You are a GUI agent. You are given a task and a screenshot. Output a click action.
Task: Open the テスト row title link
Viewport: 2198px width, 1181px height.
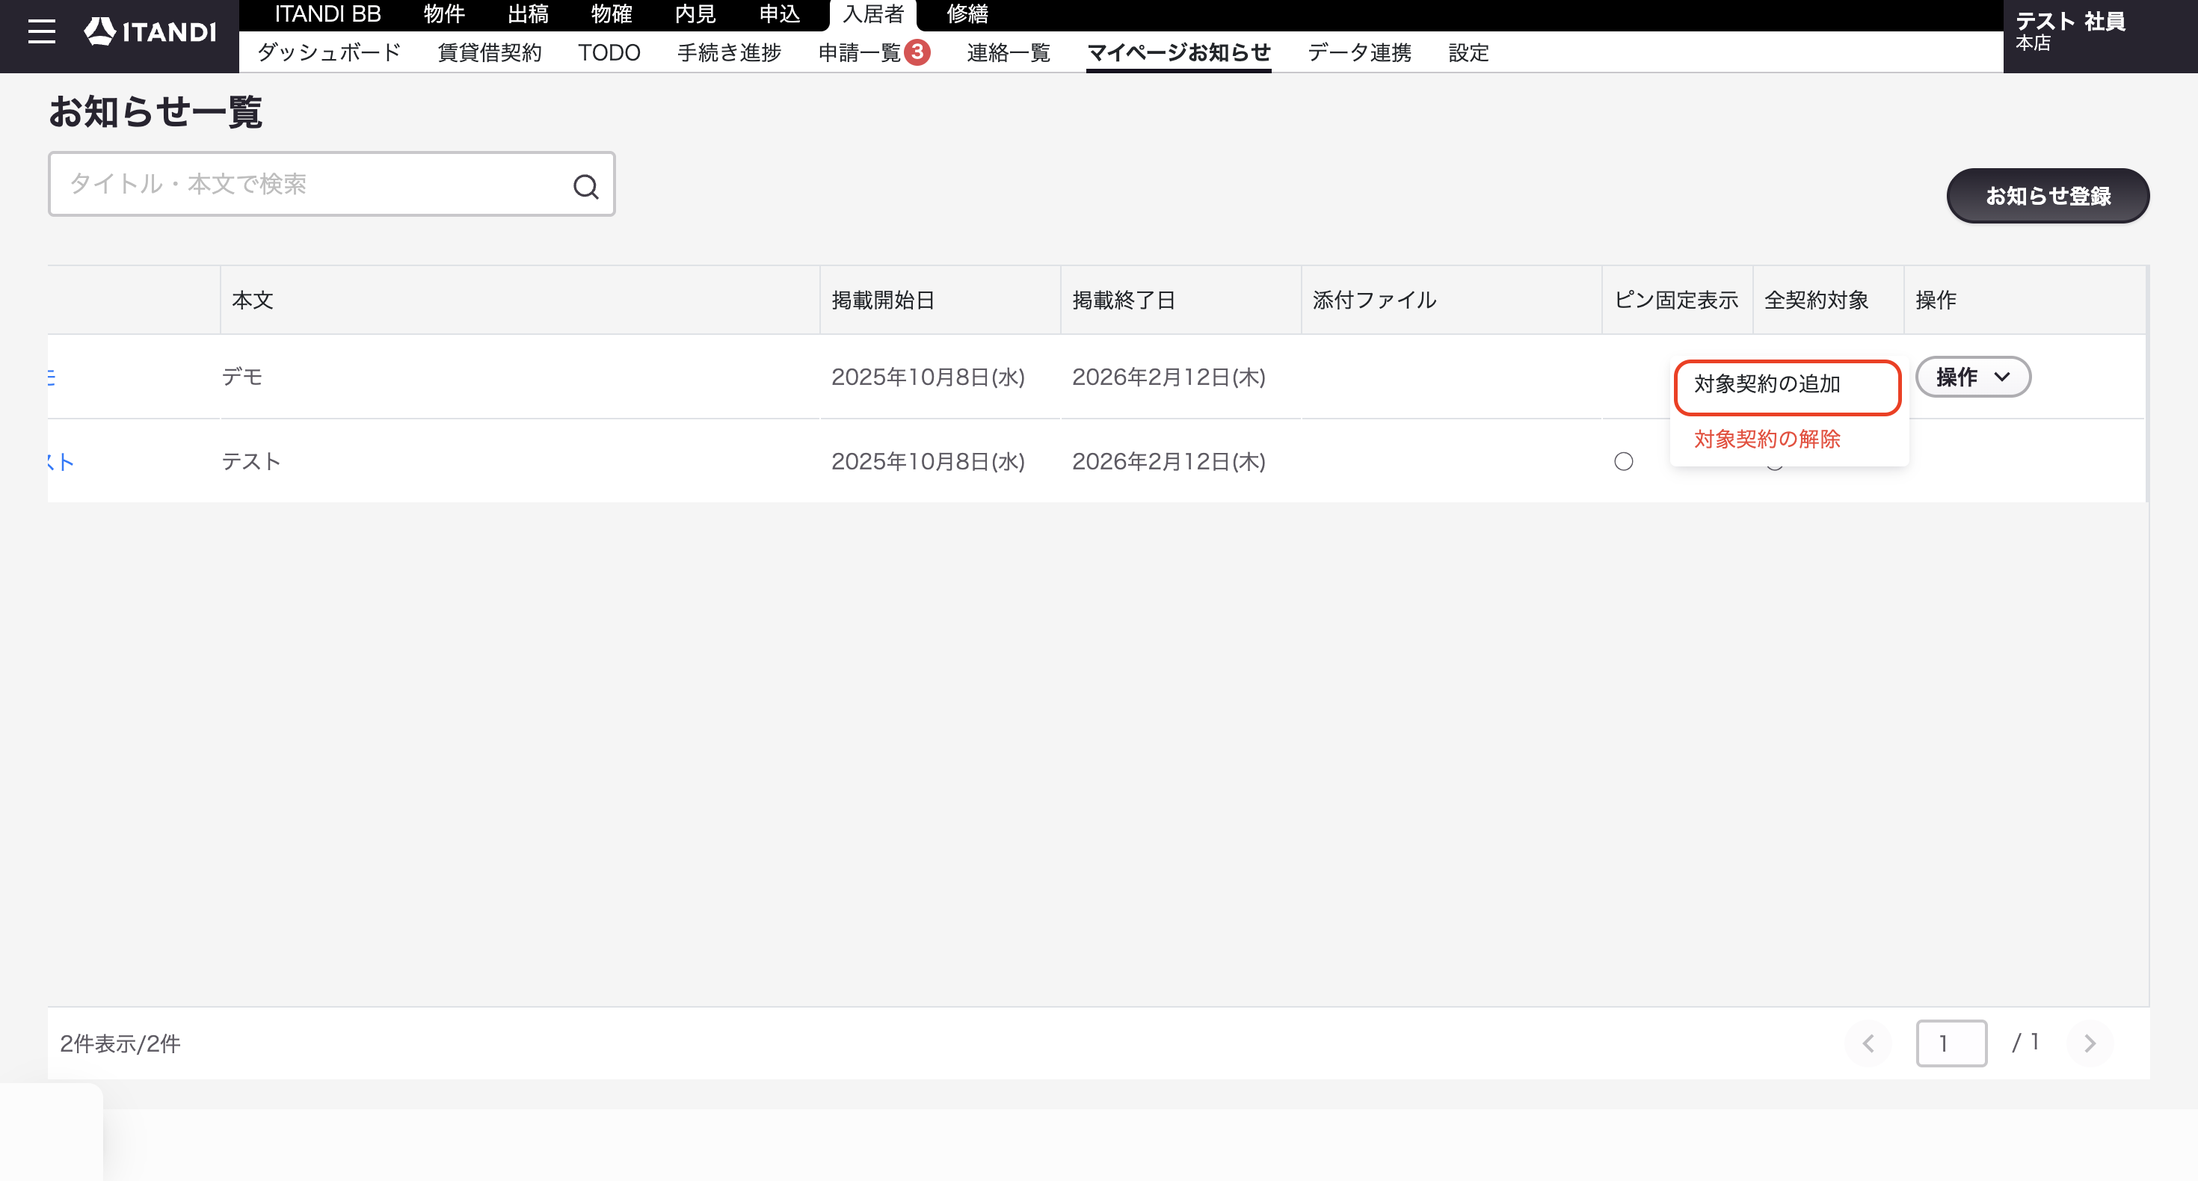[61, 463]
